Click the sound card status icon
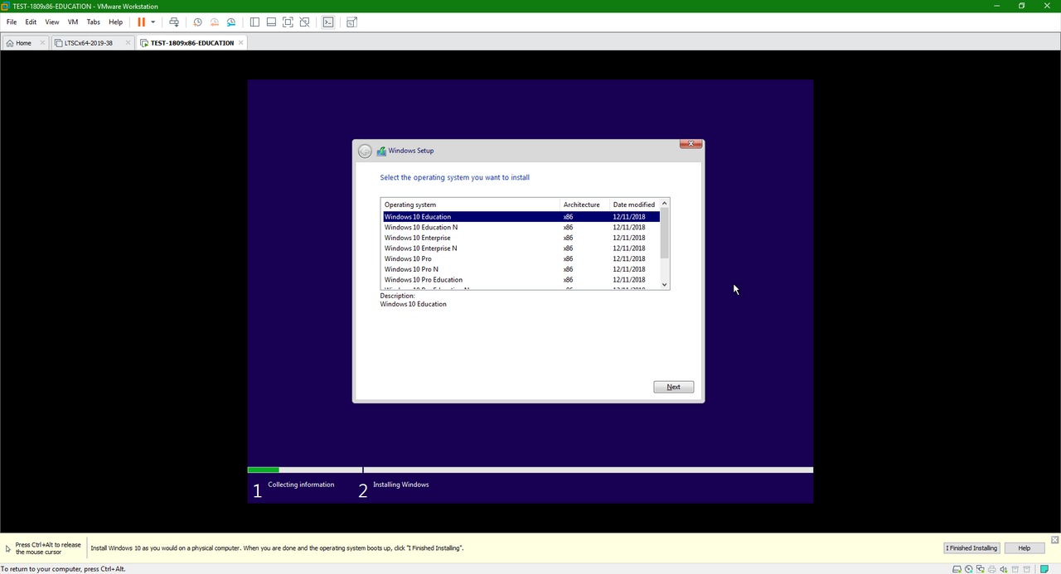This screenshot has width=1061, height=574. click(x=1004, y=570)
